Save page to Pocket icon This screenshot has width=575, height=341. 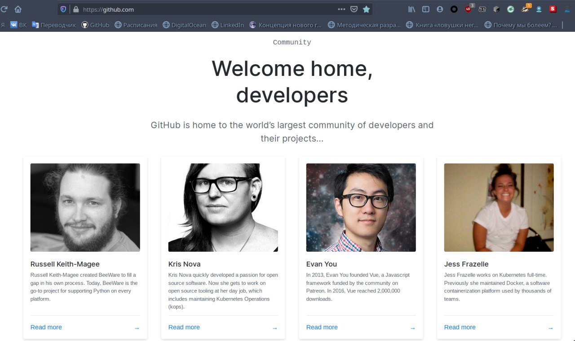354,9
